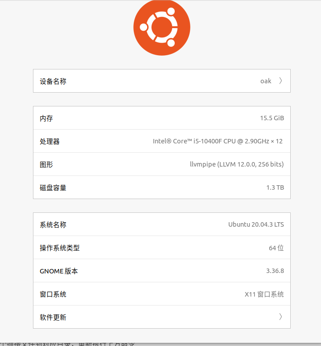The image size is (321, 346).
Task: Click the chevron in the 软件更新 row
Action: pos(280,317)
